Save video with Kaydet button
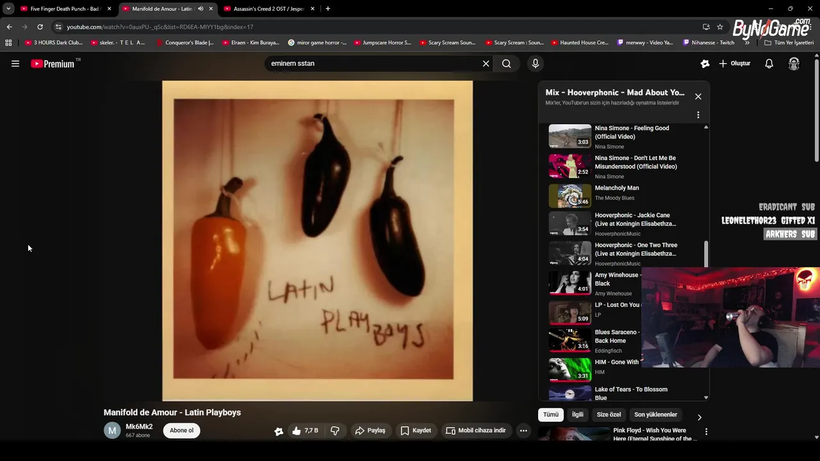The height and width of the screenshot is (461, 820). click(416, 431)
